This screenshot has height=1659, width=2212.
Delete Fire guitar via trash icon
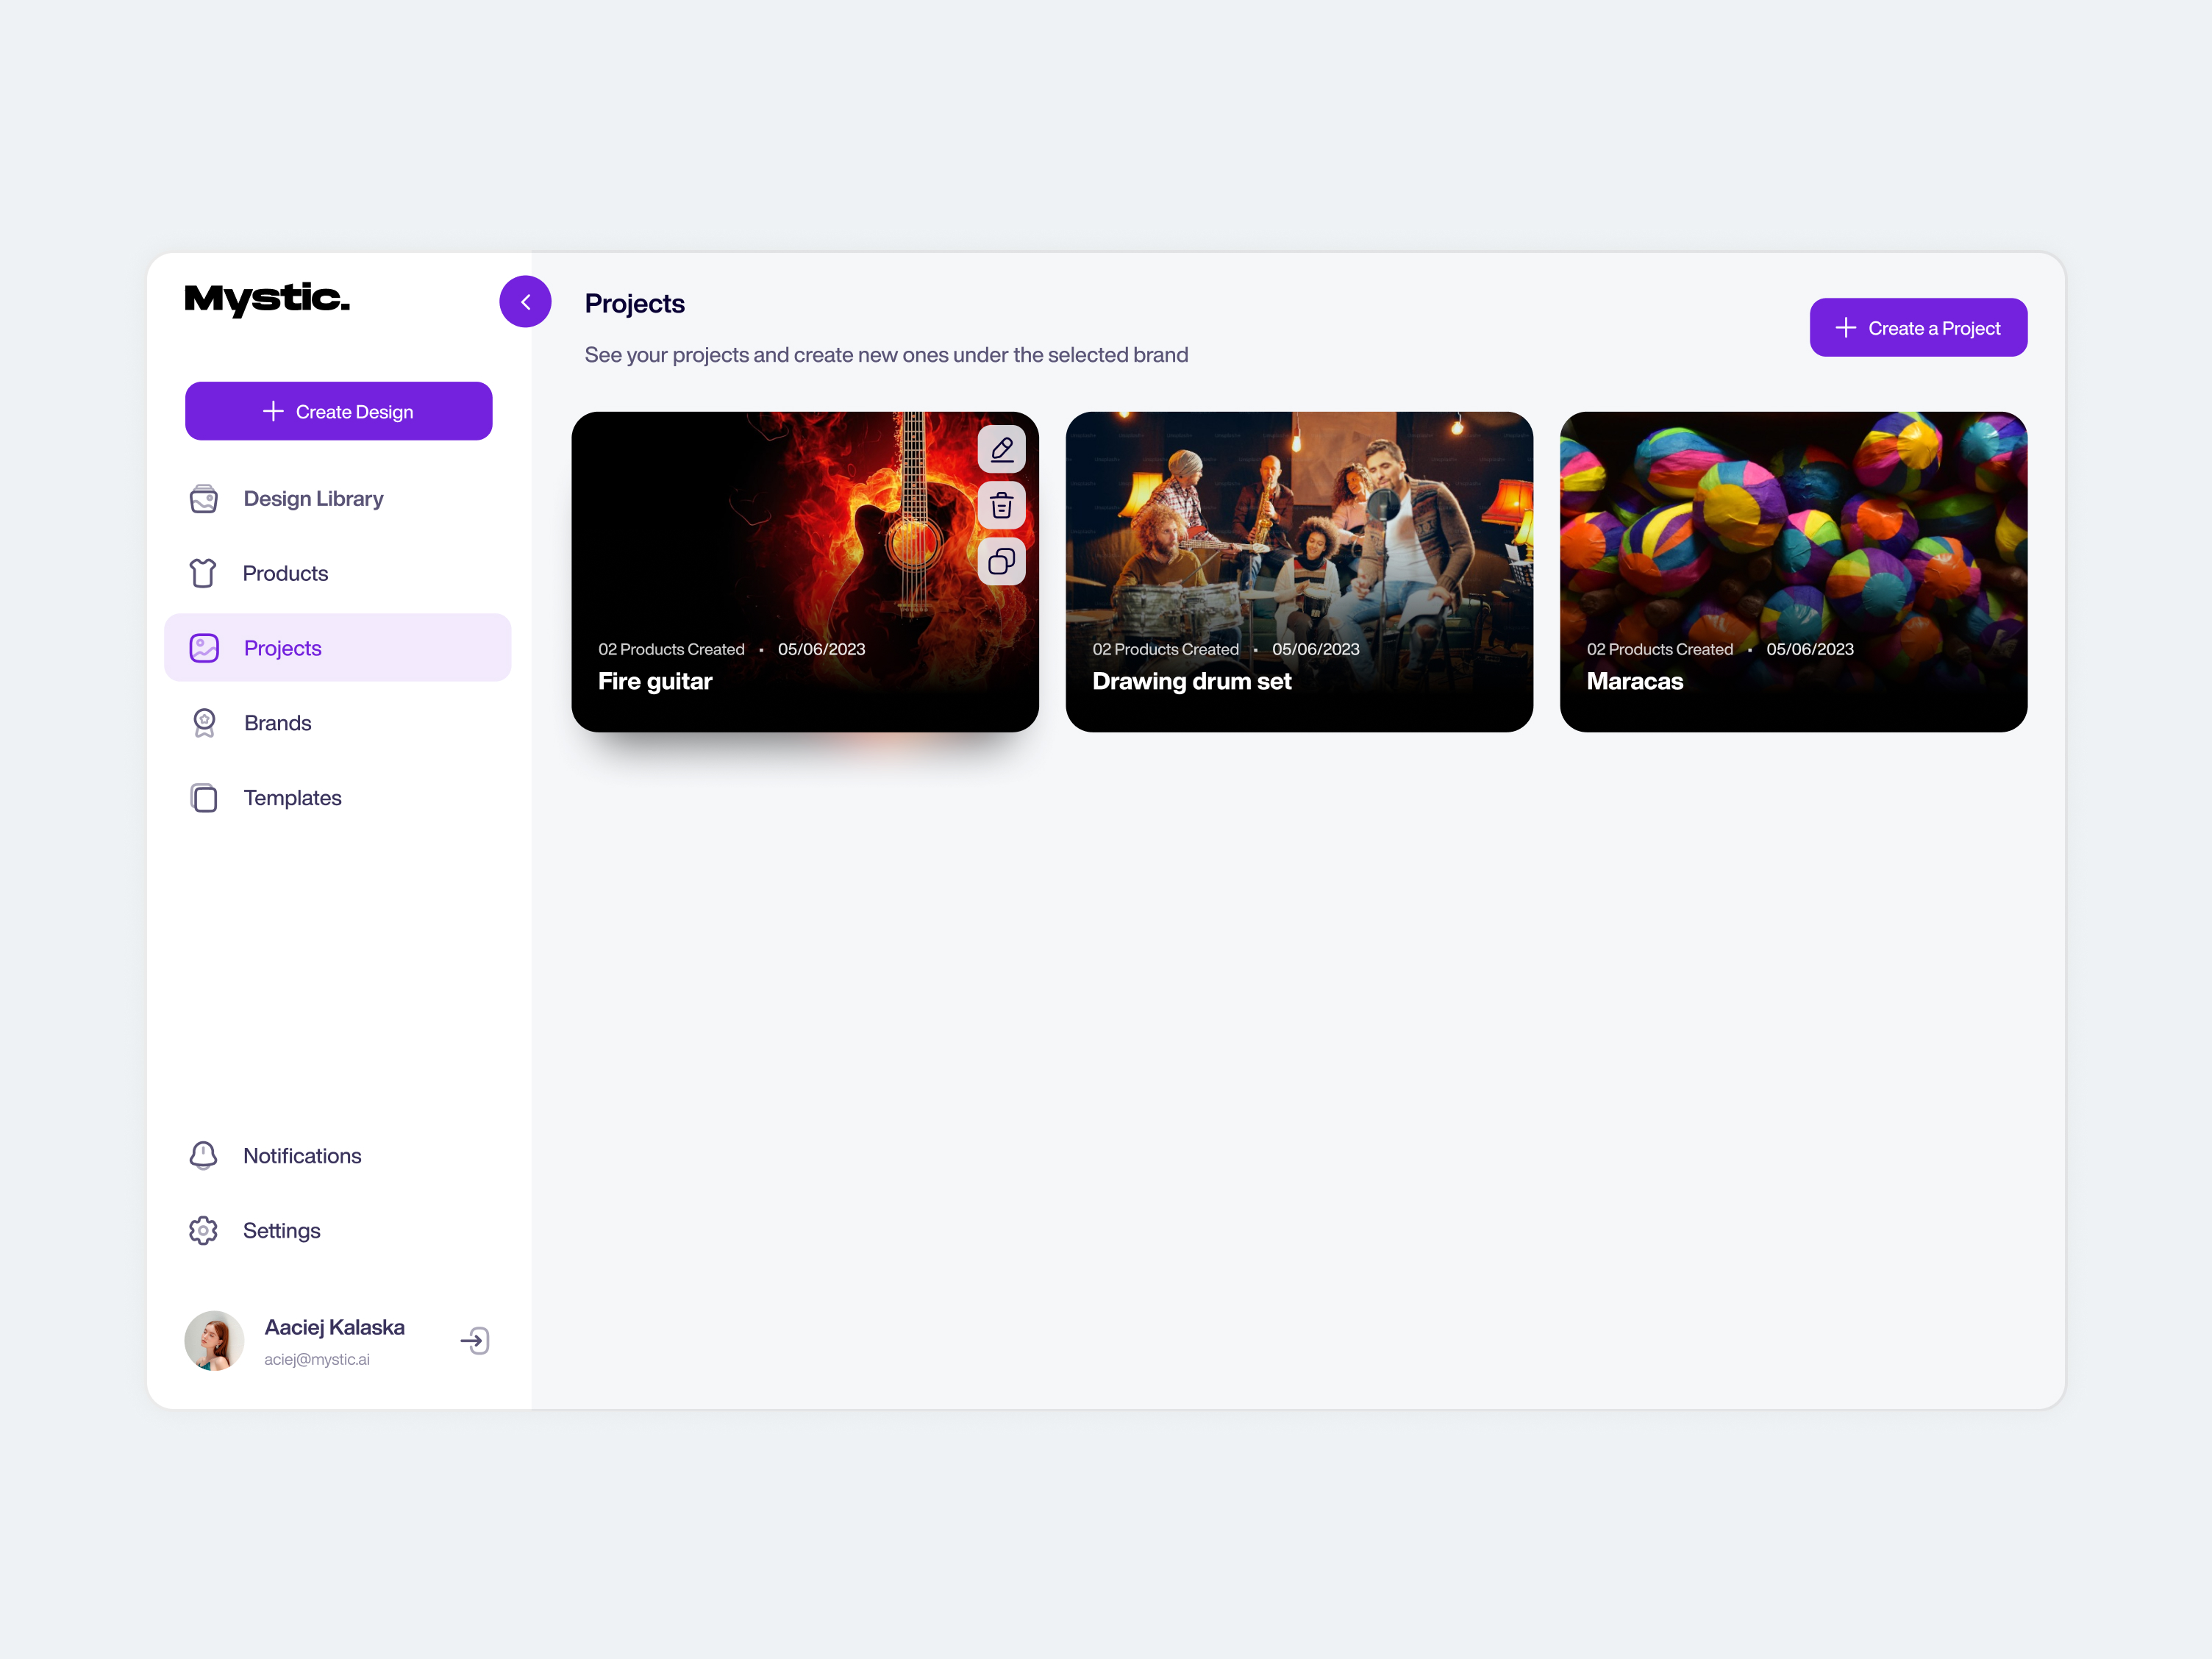1001,506
